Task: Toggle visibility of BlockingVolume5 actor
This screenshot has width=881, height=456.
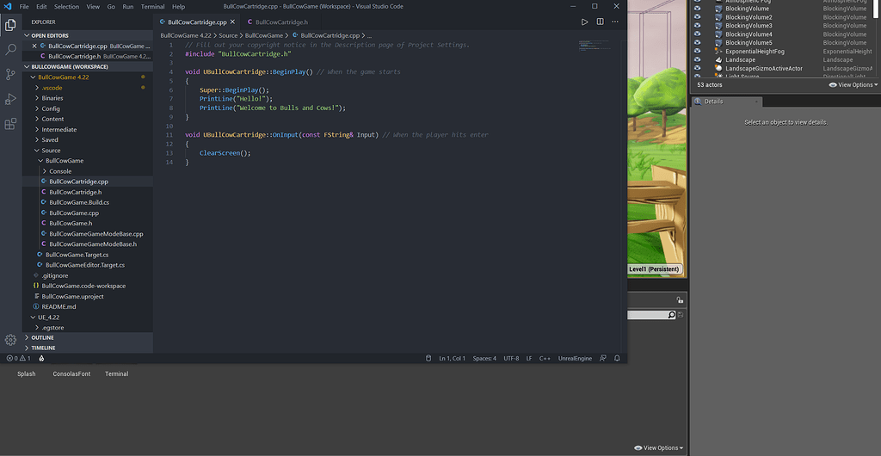Action: point(697,42)
